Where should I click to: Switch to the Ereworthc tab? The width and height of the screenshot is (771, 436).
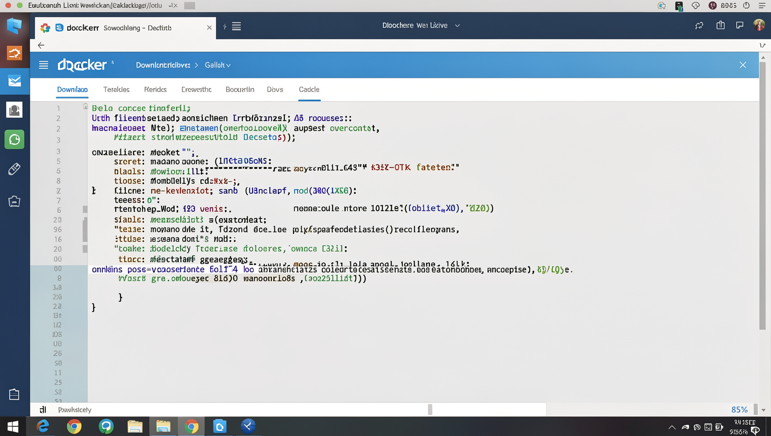pyautogui.click(x=196, y=90)
